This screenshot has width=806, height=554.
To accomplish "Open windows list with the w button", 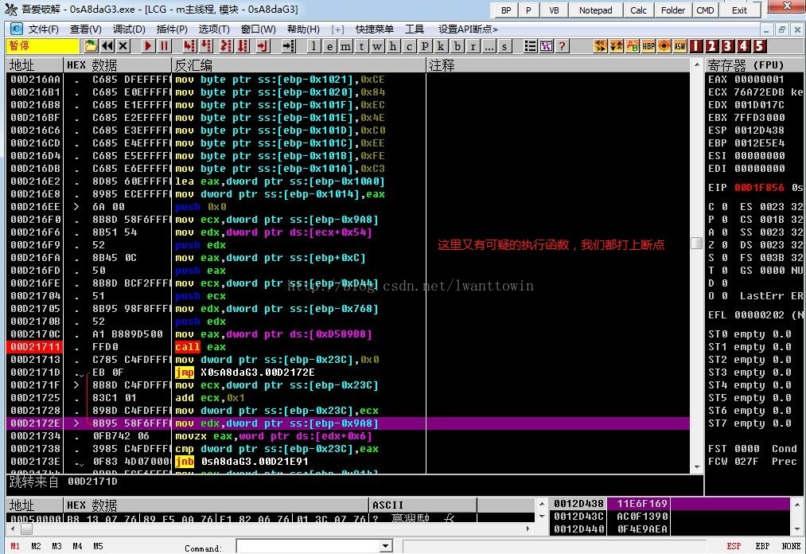I will [377, 46].
